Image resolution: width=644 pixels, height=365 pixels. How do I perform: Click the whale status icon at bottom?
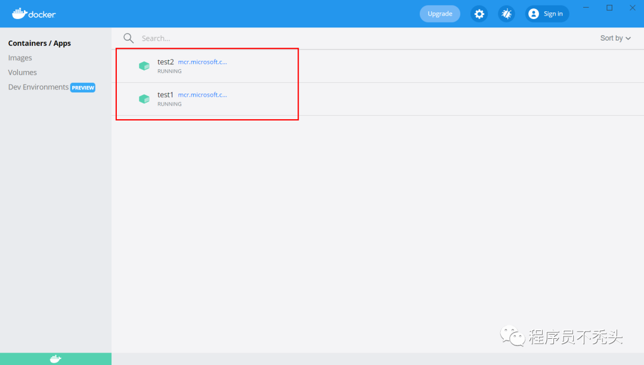pyautogui.click(x=55, y=359)
